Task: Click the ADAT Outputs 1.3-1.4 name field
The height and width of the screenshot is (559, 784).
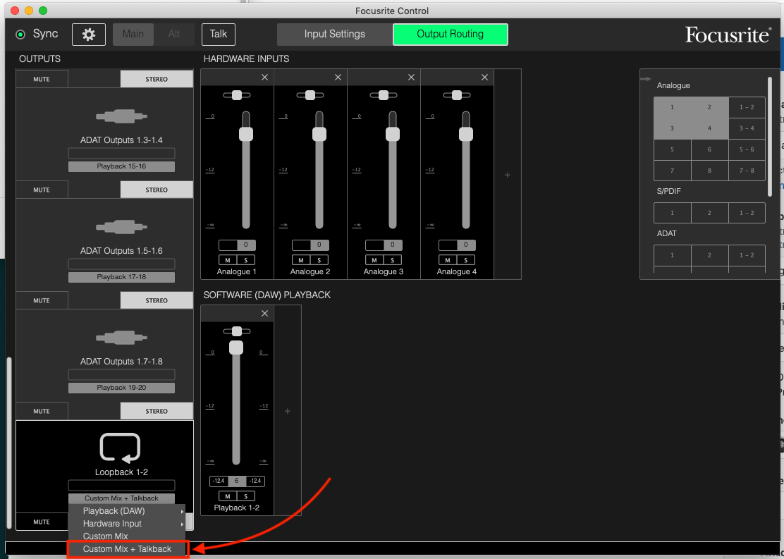Action: coord(121,153)
